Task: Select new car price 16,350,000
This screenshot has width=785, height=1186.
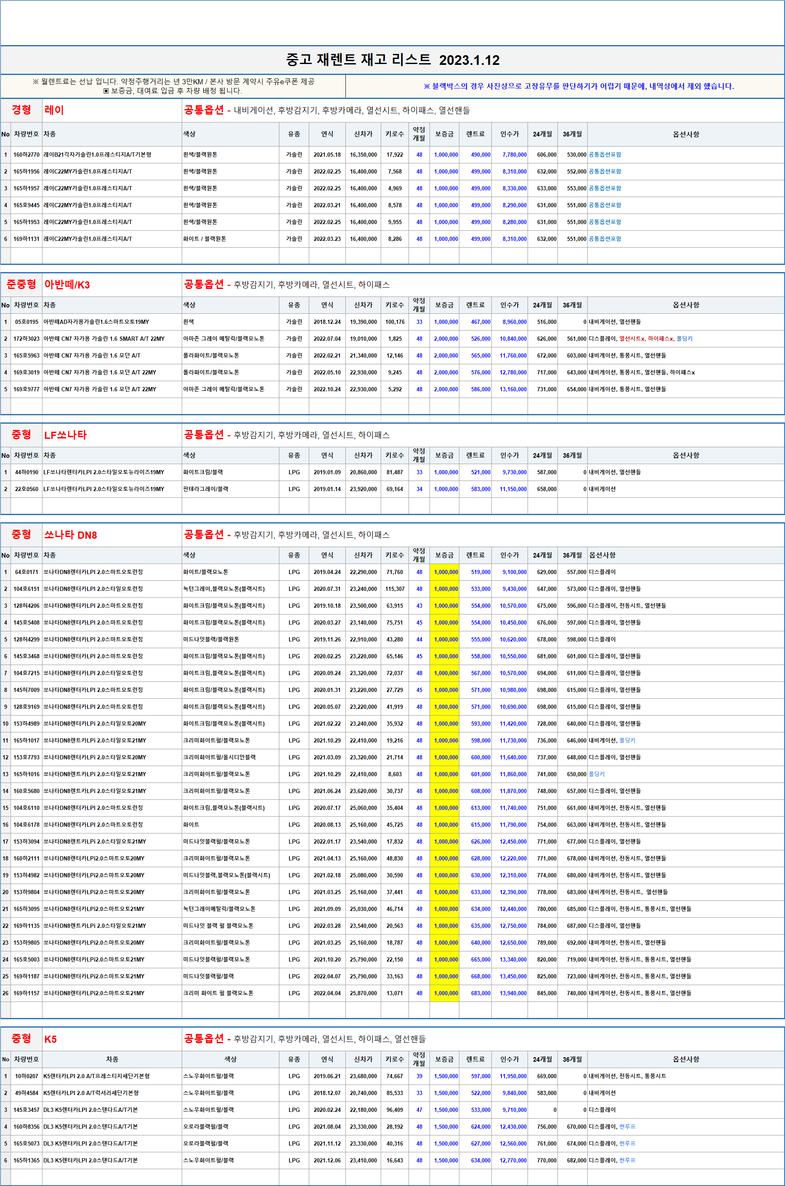Action: [363, 155]
